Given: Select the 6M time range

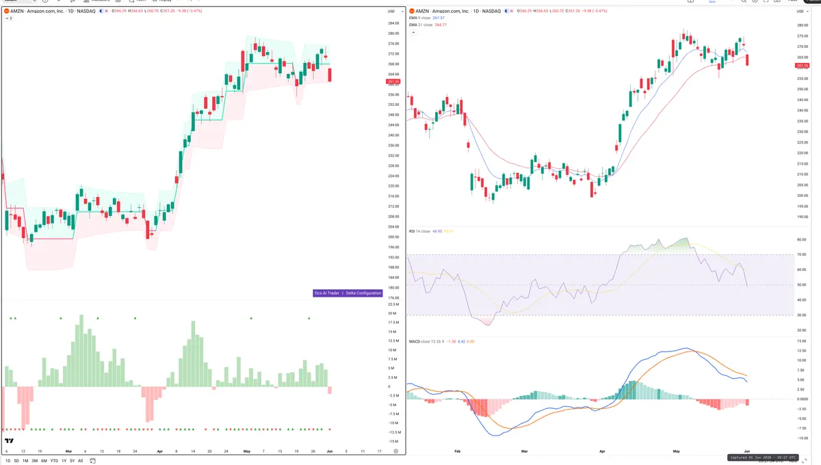Looking at the screenshot, I should point(44,461).
